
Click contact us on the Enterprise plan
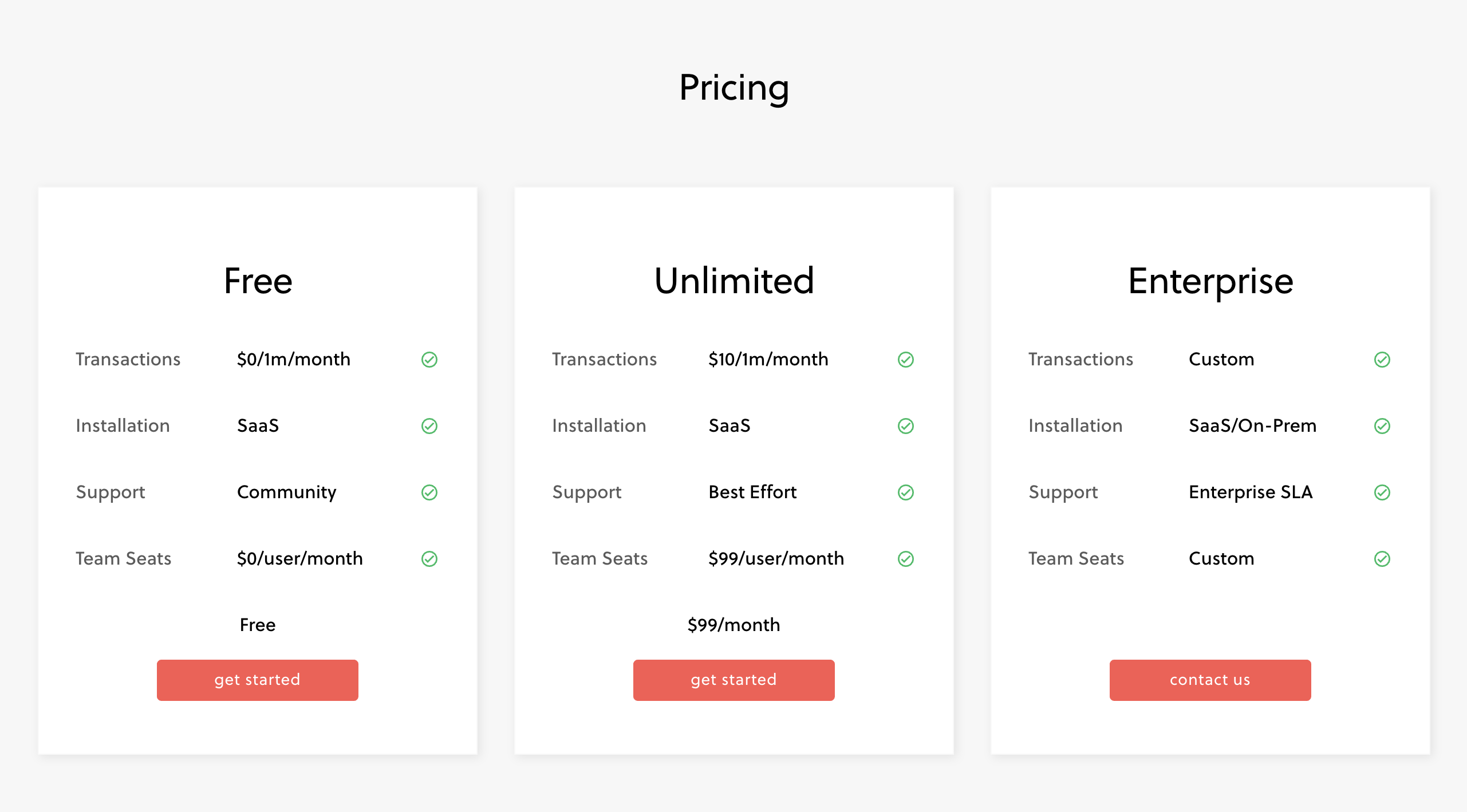(x=1210, y=680)
